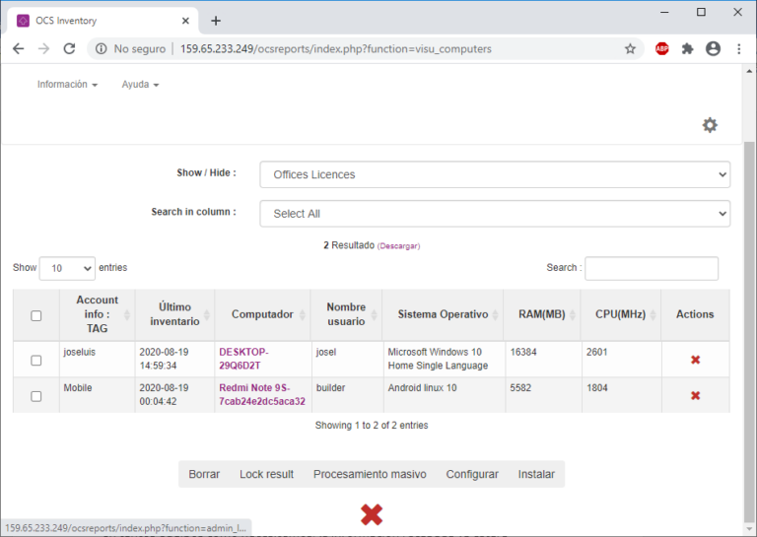Open the browser extensions puzzle icon
Viewport: 757px width, 537px height.
[x=687, y=48]
